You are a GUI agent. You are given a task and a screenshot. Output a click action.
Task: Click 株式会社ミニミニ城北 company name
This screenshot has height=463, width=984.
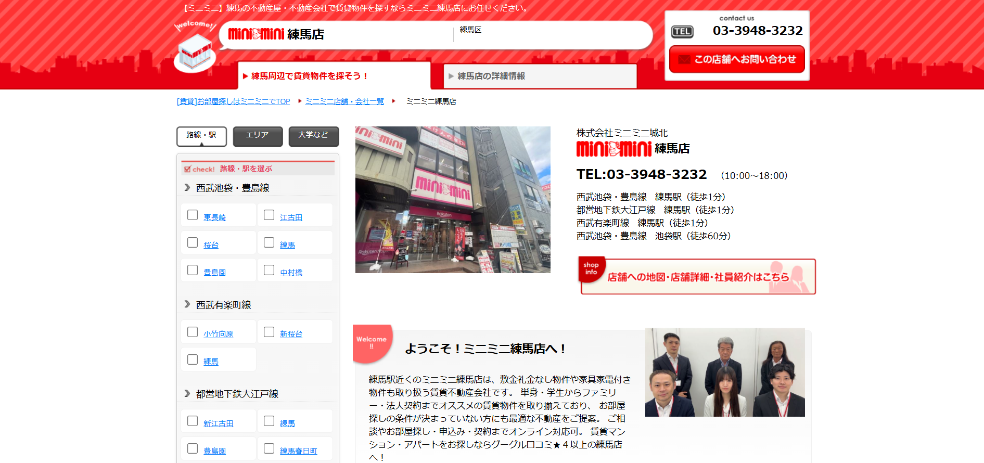tap(622, 133)
